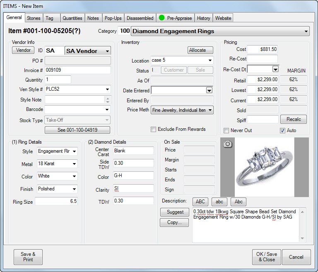Click OK / Save & Close button
Screen dimensions: 318x272
(x=266, y=257)
